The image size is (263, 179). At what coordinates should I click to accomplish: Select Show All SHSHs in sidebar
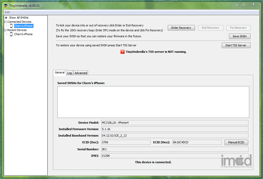tap(19, 18)
